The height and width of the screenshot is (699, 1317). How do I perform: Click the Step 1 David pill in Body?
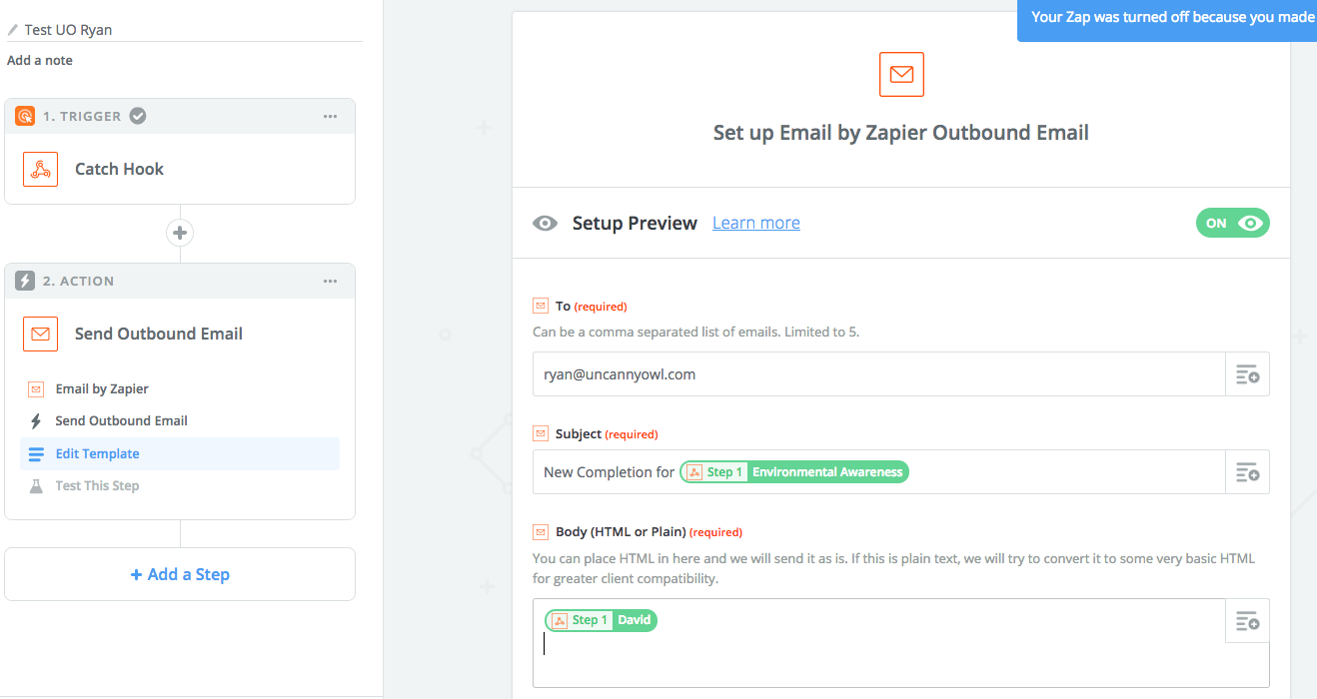[601, 620]
